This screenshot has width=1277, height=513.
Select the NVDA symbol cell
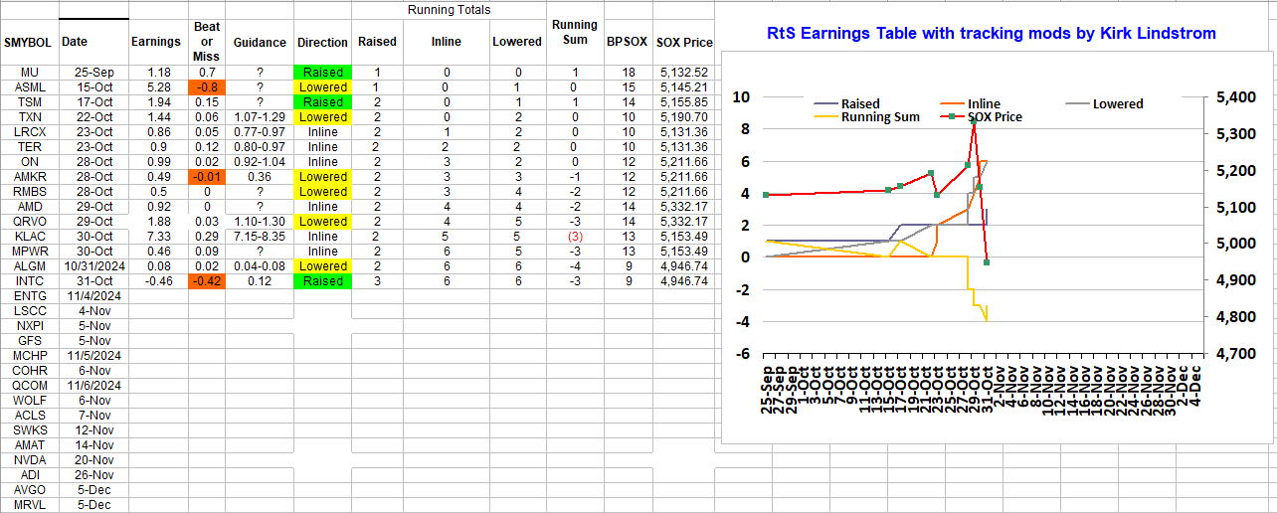(x=29, y=460)
